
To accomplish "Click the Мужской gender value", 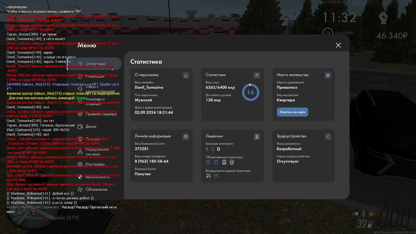I will [143, 100].
